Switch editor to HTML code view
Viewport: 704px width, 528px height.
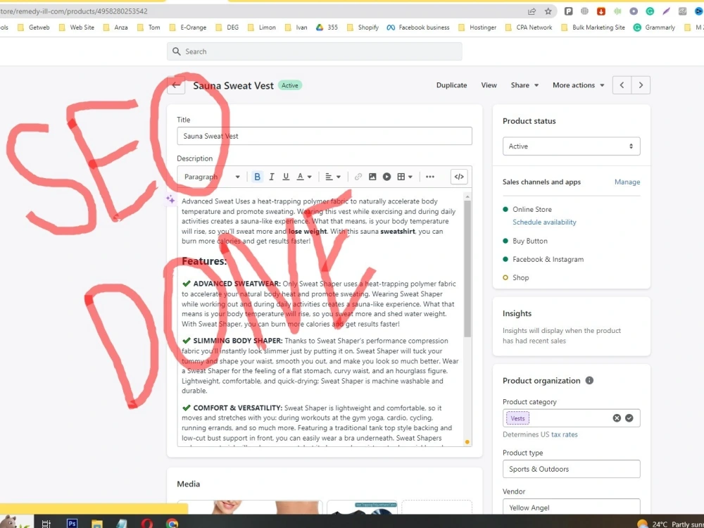[x=459, y=177]
